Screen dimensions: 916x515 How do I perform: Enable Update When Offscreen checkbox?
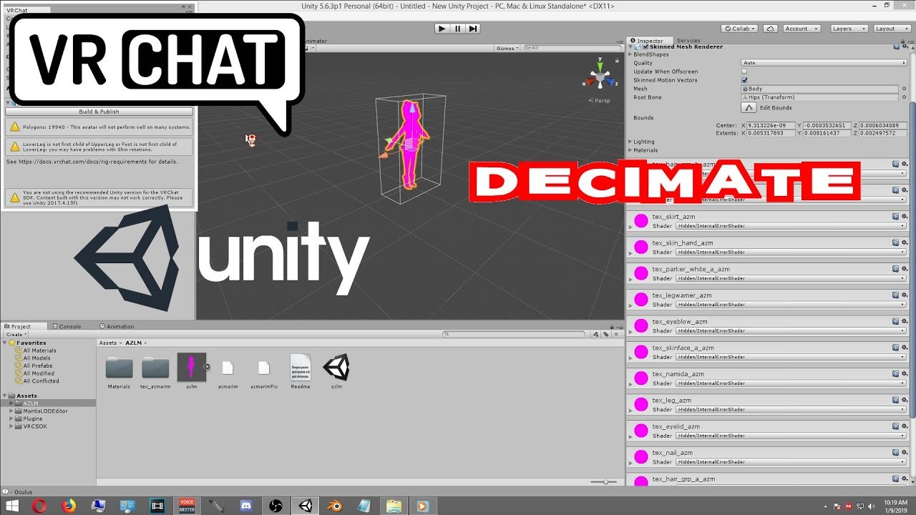tap(744, 72)
